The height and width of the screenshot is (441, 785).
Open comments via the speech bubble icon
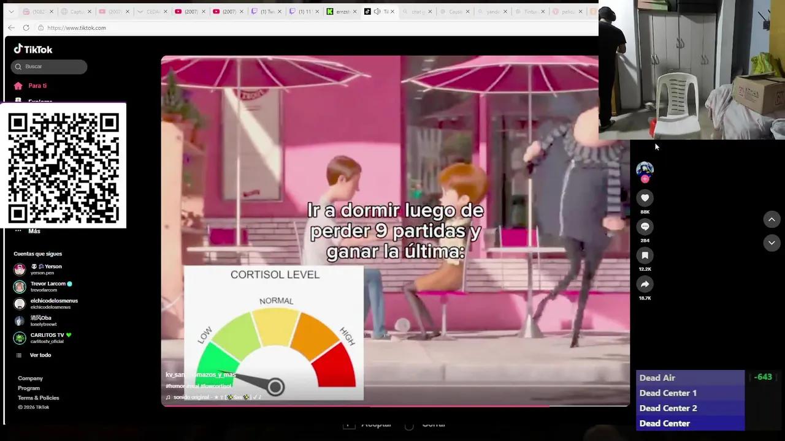pos(645,227)
